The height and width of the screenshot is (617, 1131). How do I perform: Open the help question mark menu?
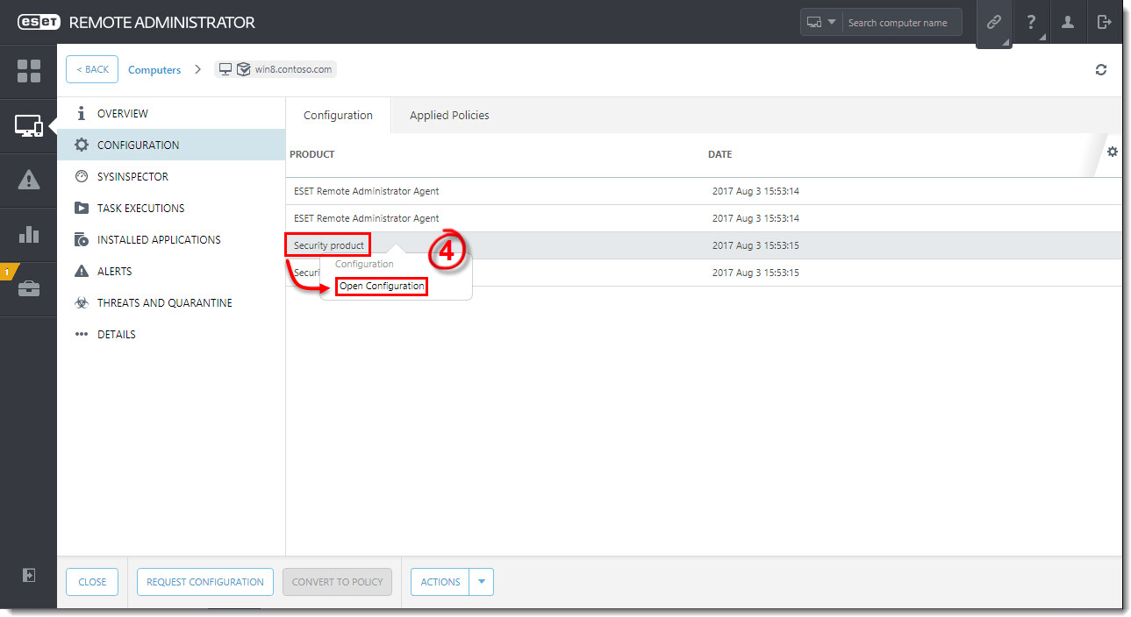[x=1032, y=23]
